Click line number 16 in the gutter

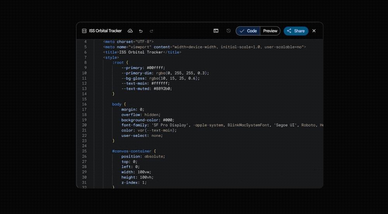pos(84,104)
